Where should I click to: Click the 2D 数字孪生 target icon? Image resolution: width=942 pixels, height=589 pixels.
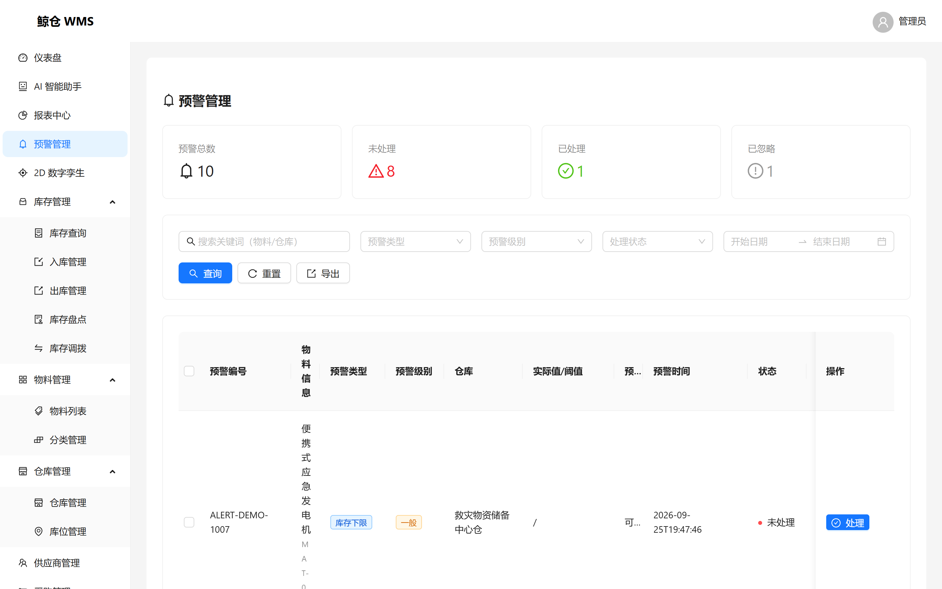[23, 173]
